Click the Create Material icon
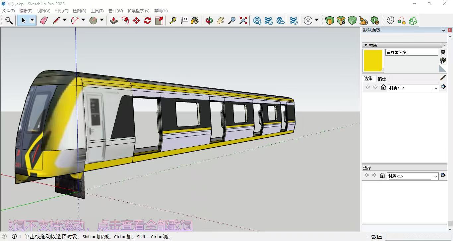Screen dimensions: 453x241 443,60
